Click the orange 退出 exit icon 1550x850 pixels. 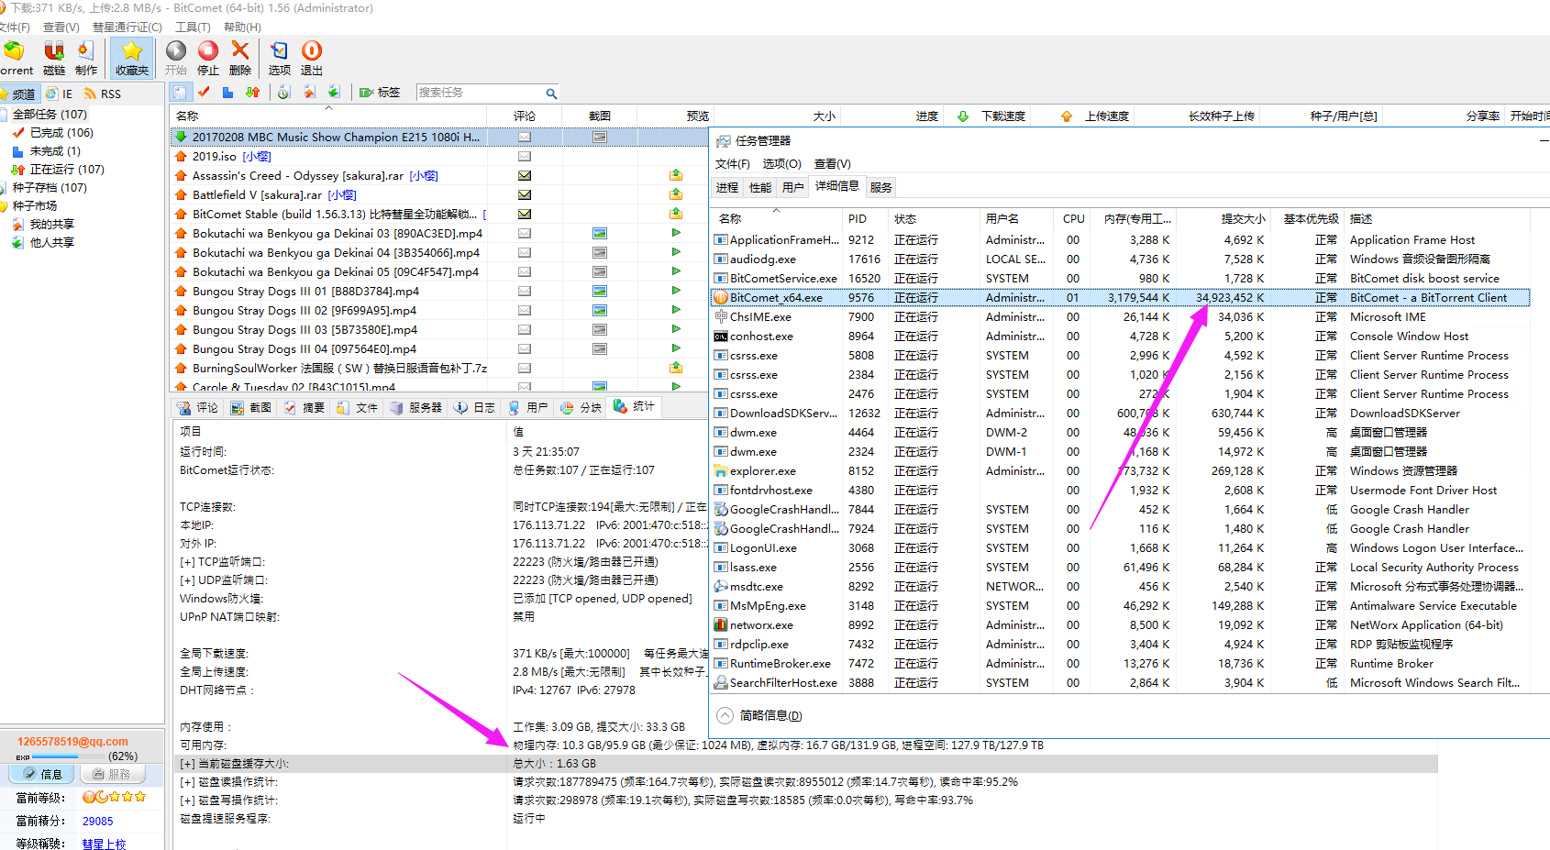(x=312, y=58)
